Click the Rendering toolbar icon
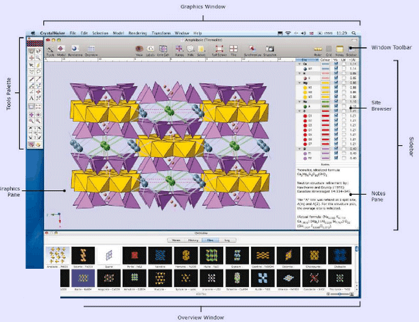 pyautogui.click(x=75, y=50)
